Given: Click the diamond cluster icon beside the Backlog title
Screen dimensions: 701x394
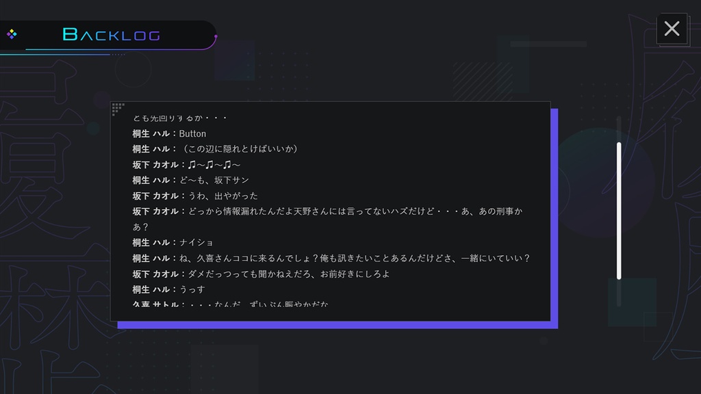Looking at the screenshot, I should point(12,34).
